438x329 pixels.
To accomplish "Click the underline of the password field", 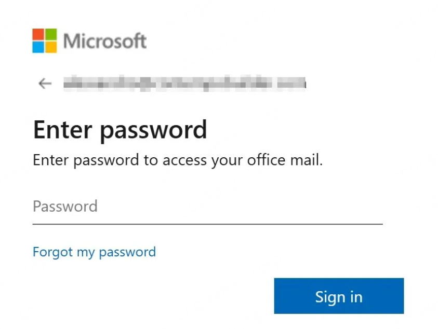I will click(x=207, y=224).
